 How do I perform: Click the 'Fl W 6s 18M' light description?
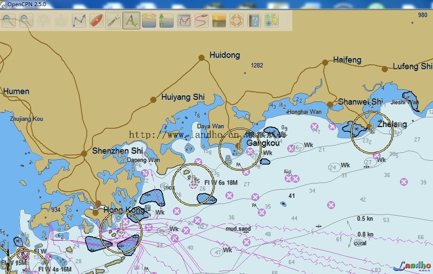pos(221,183)
